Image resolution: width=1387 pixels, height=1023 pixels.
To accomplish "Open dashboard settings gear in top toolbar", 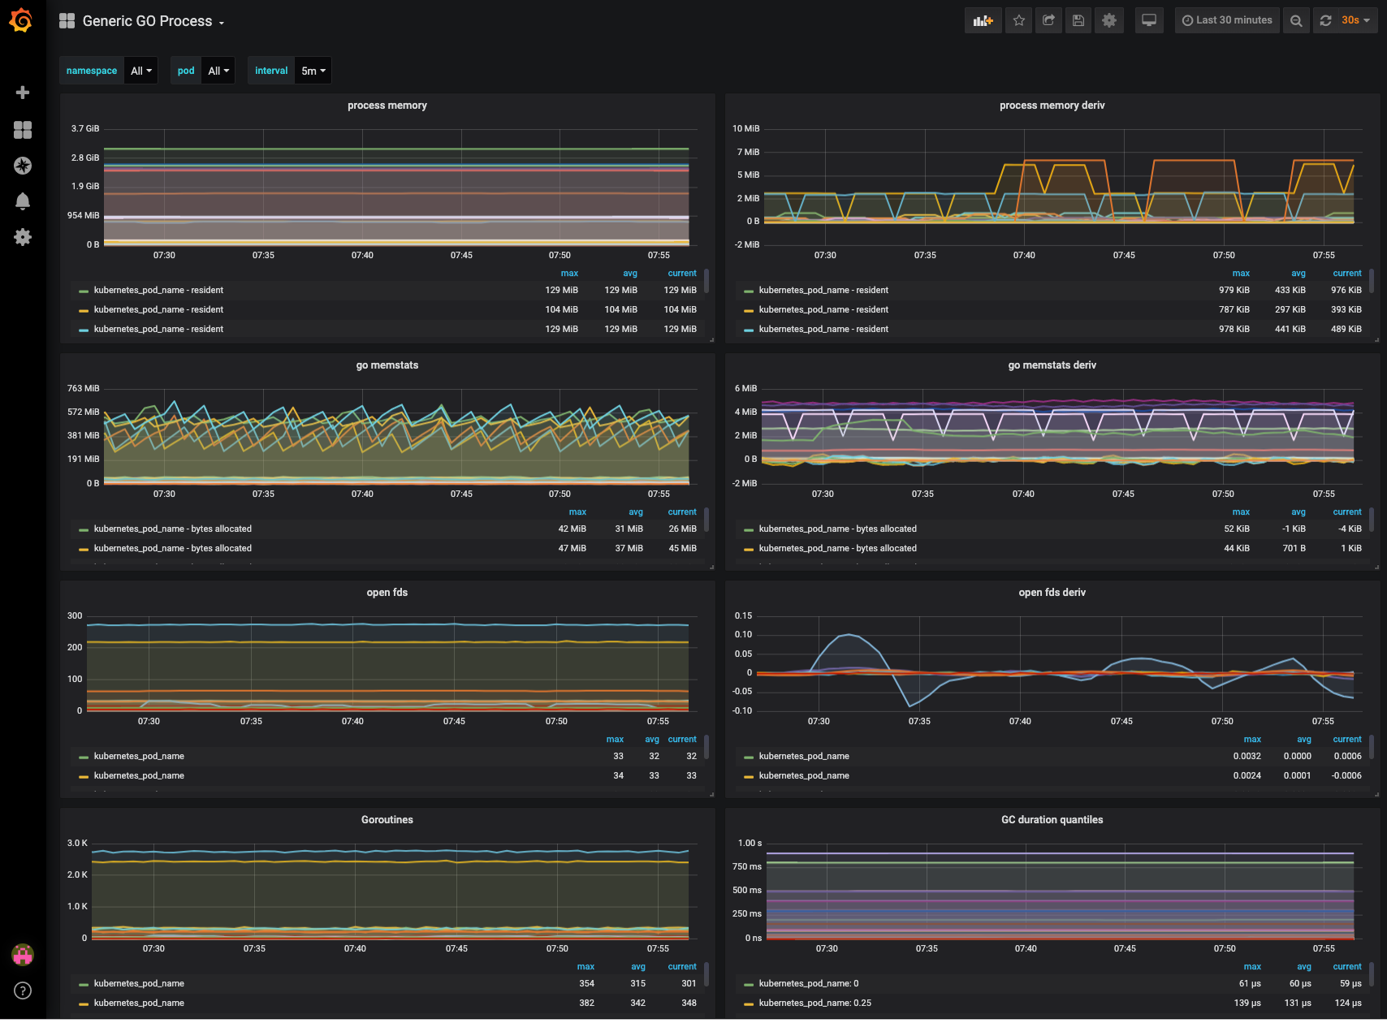I will [1109, 20].
